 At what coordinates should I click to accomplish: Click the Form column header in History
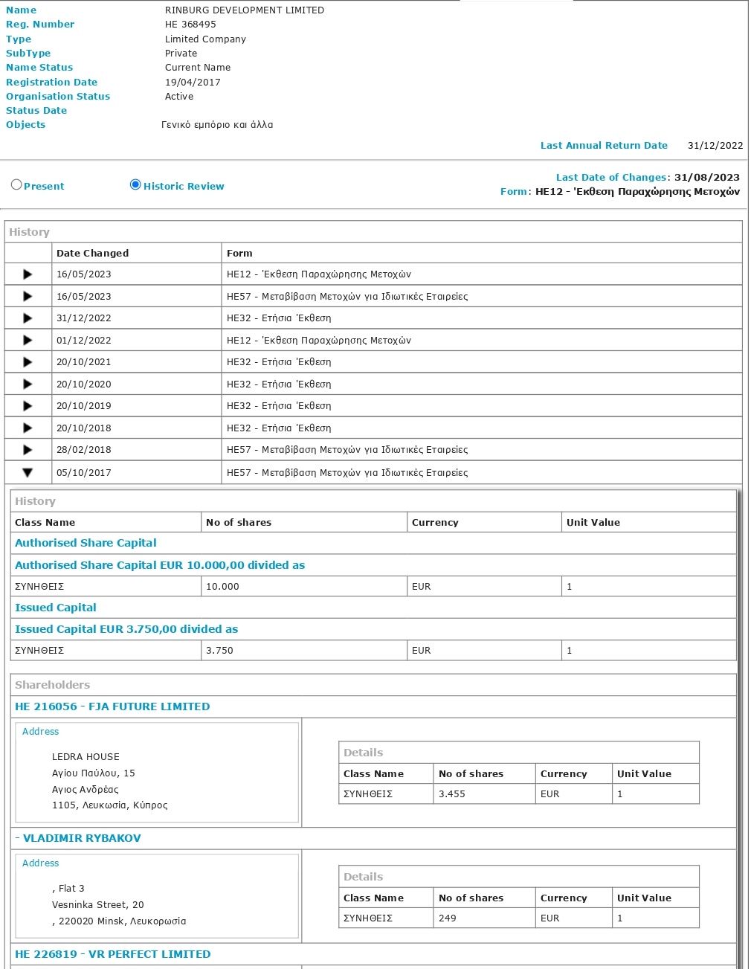239,253
